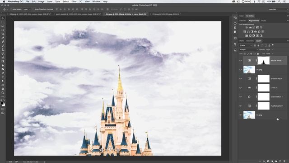Click the swap foreground and background colors icon

coord(4,101)
